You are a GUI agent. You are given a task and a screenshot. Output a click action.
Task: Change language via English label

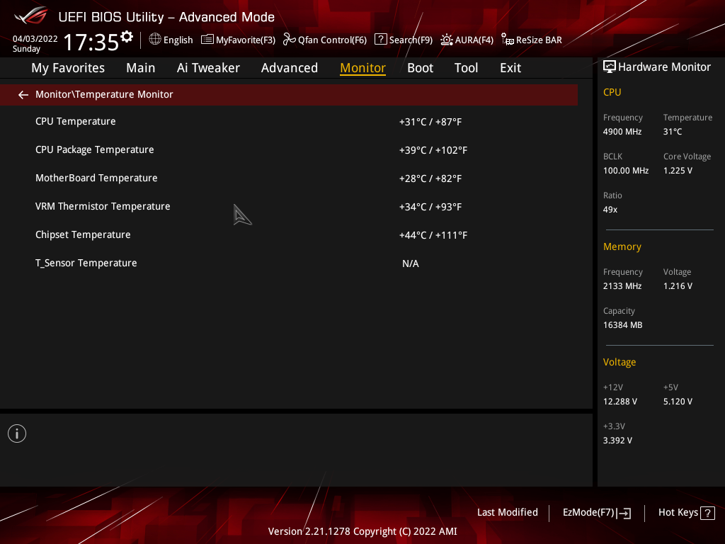tap(178, 40)
